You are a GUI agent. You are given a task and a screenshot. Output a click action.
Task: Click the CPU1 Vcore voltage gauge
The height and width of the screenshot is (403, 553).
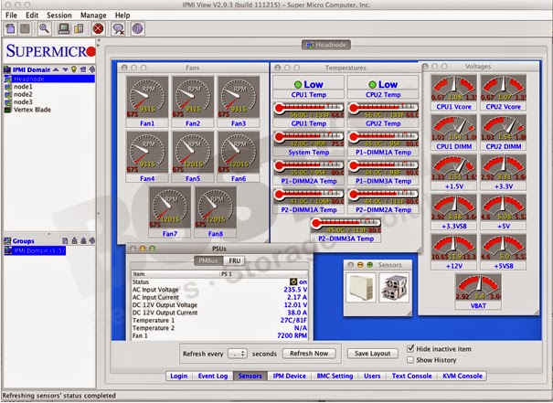pyautogui.click(x=454, y=88)
